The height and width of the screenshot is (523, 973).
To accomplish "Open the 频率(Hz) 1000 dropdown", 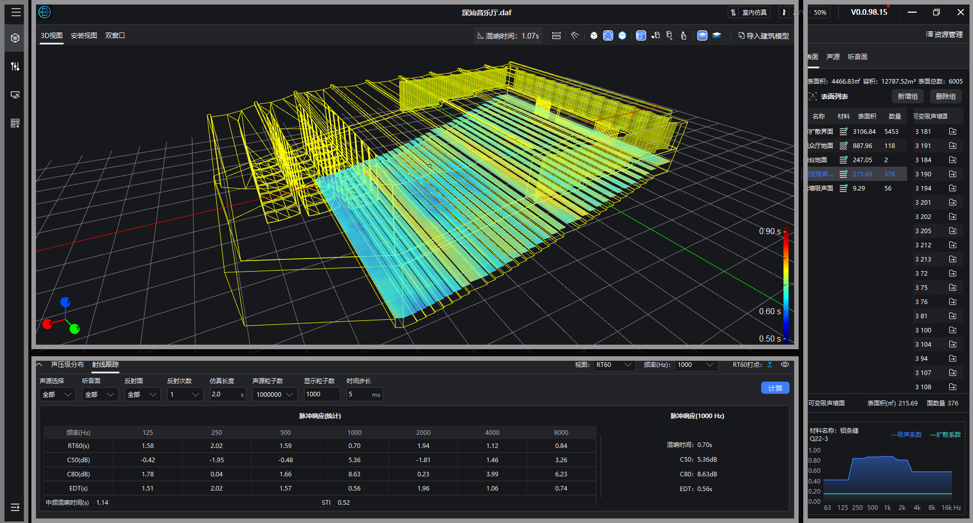I will coord(696,365).
